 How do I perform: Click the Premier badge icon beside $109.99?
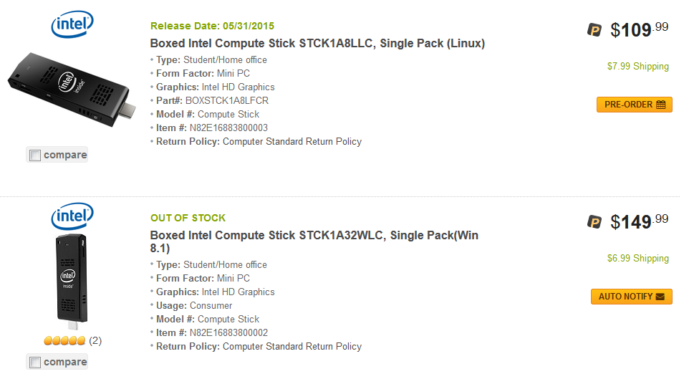(594, 30)
